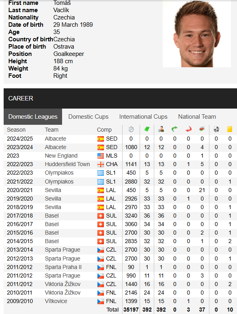The width and height of the screenshot is (237, 314).
Task: Open the Vítkovice team link
Action: click(x=56, y=301)
